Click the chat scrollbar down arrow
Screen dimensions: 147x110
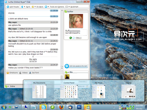(62, 68)
